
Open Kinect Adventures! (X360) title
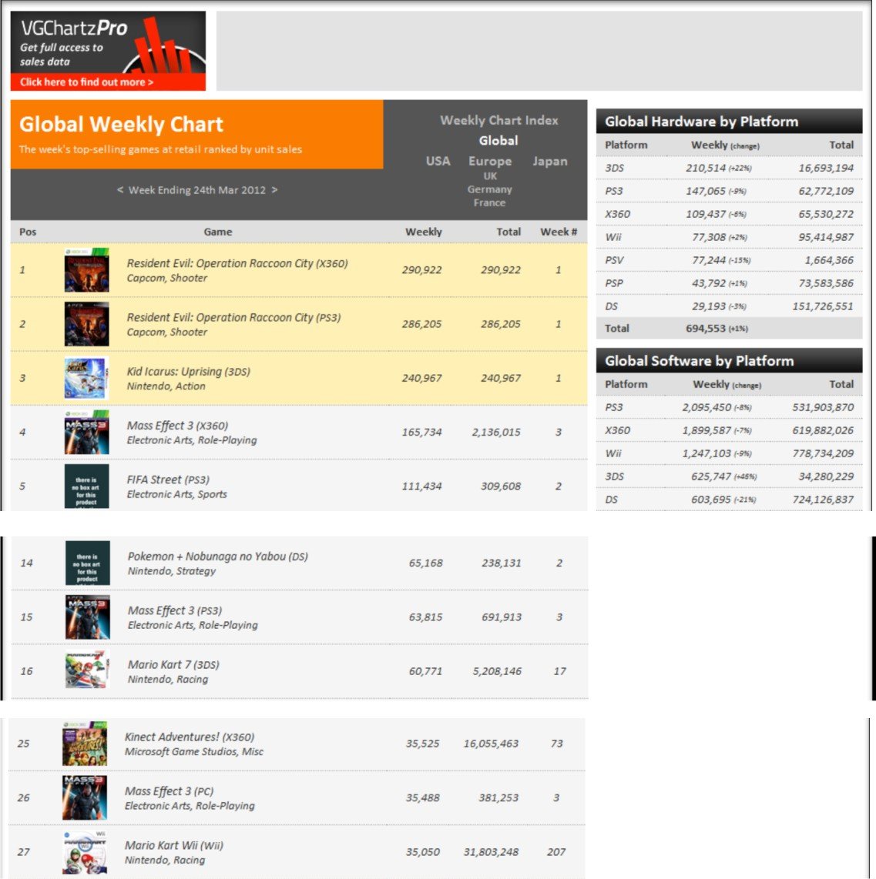click(x=190, y=737)
